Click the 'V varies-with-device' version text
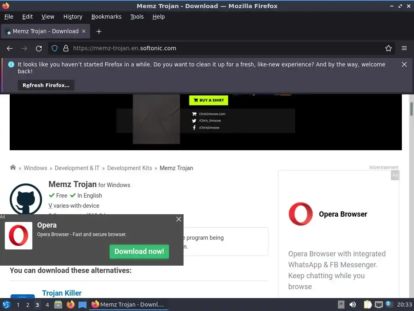Viewport: 414px width, 311px height. pyautogui.click(x=74, y=206)
